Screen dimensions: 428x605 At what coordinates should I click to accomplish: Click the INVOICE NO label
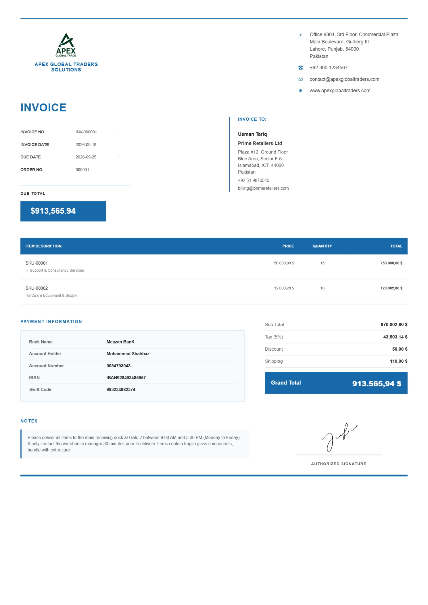(32, 132)
